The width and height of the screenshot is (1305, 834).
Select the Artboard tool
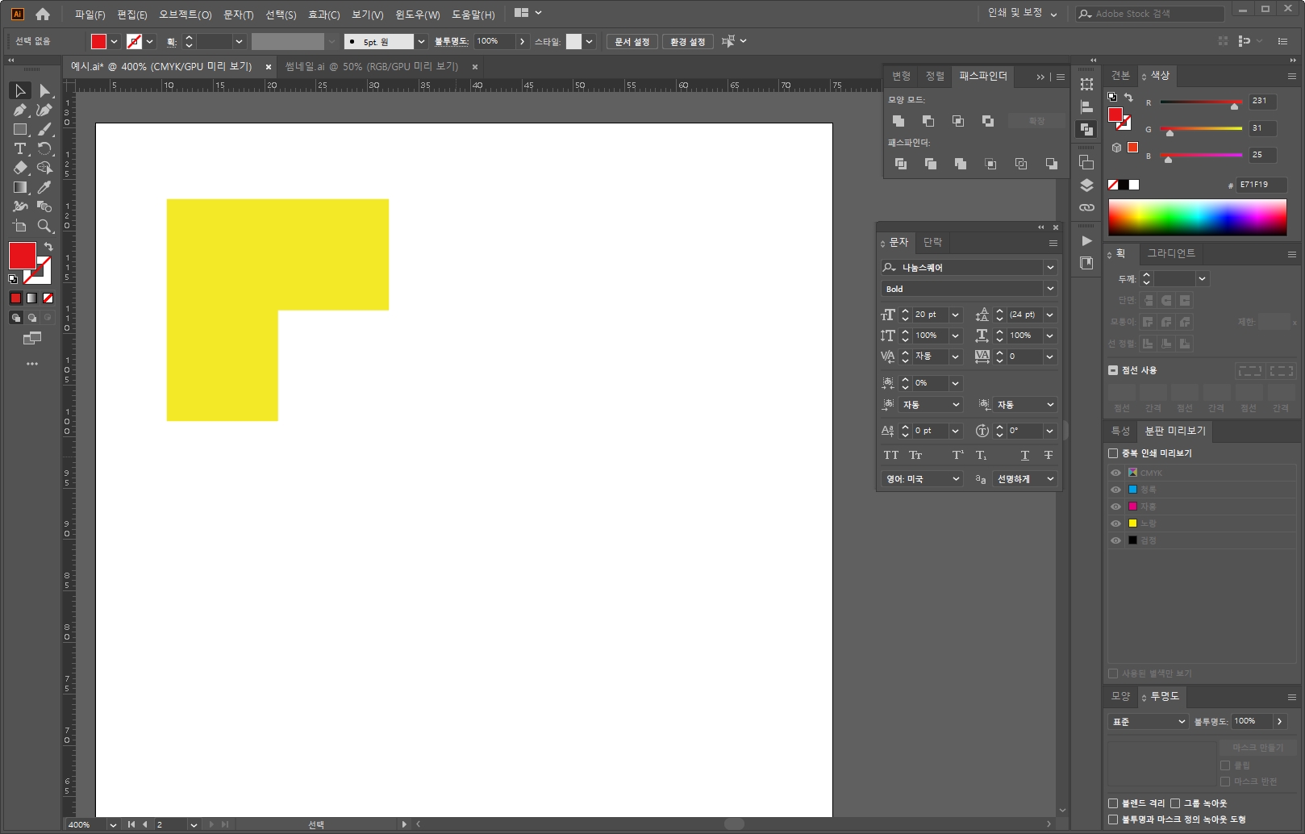[x=20, y=226]
